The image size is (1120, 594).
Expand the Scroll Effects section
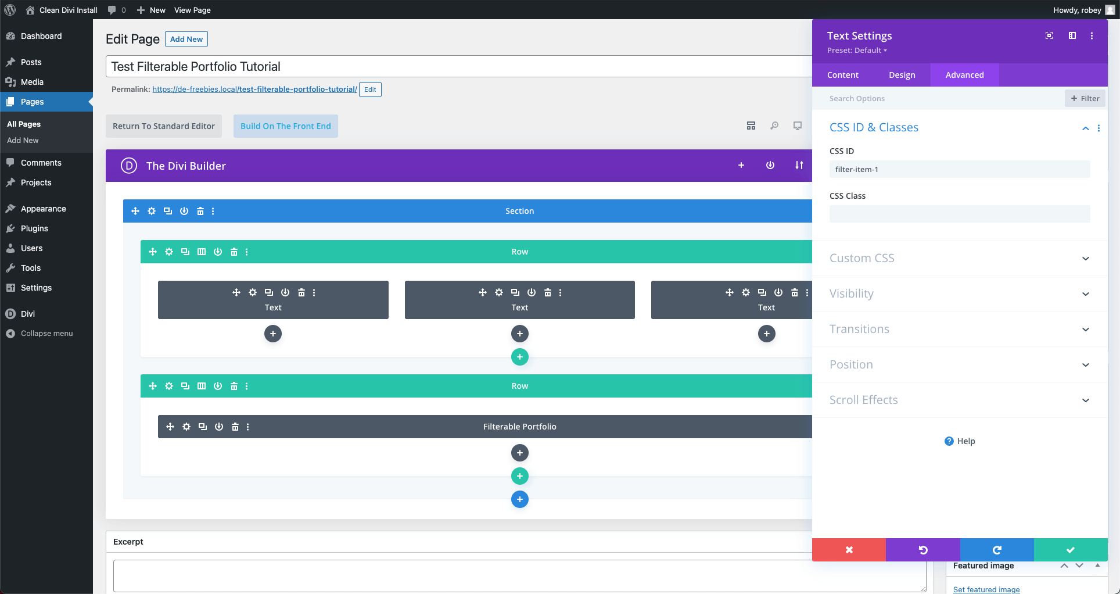[x=960, y=400]
